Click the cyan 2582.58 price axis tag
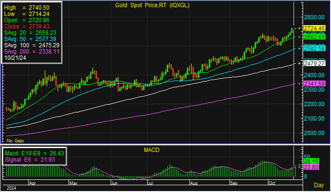The height and width of the screenshot is (192, 331). (314, 49)
